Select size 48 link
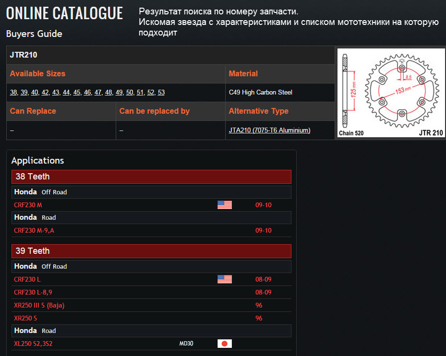Image resolution: width=446 pixels, height=356 pixels. click(x=108, y=93)
